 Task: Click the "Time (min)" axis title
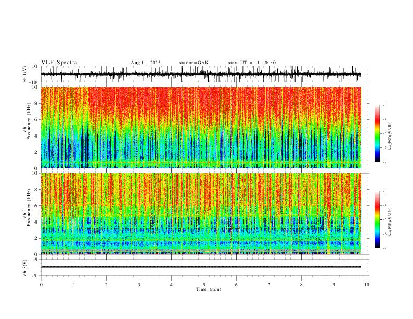click(x=209, y=289)
